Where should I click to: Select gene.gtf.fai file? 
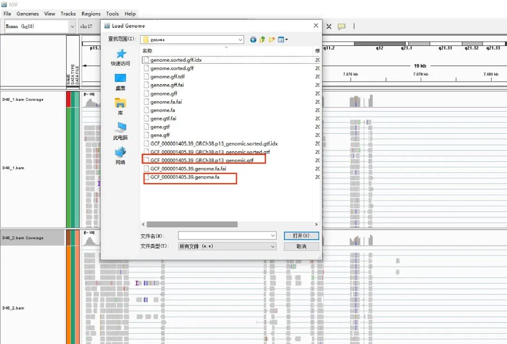point(163,119)
